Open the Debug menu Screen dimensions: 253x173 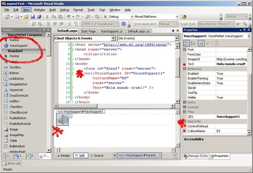(64, 10)
